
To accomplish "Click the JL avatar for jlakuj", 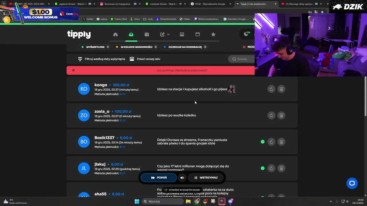I will (84, 168).
